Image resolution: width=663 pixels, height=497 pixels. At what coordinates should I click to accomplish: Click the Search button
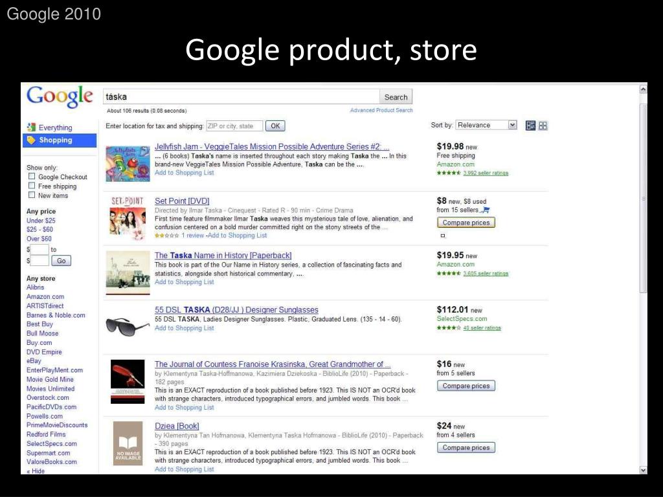point(396,97)
